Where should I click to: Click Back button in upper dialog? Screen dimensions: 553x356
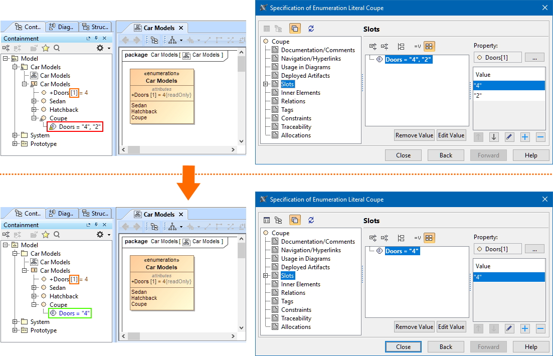point(446,155)
